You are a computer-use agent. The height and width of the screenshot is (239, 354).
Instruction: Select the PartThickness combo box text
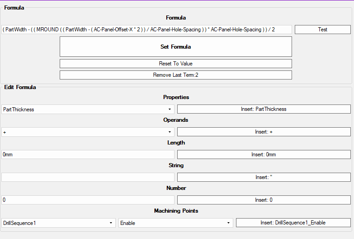(19, 110)
